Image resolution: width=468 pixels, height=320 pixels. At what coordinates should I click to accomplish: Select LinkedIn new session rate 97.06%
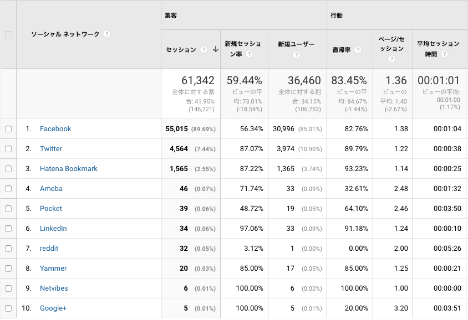(252, 229)
